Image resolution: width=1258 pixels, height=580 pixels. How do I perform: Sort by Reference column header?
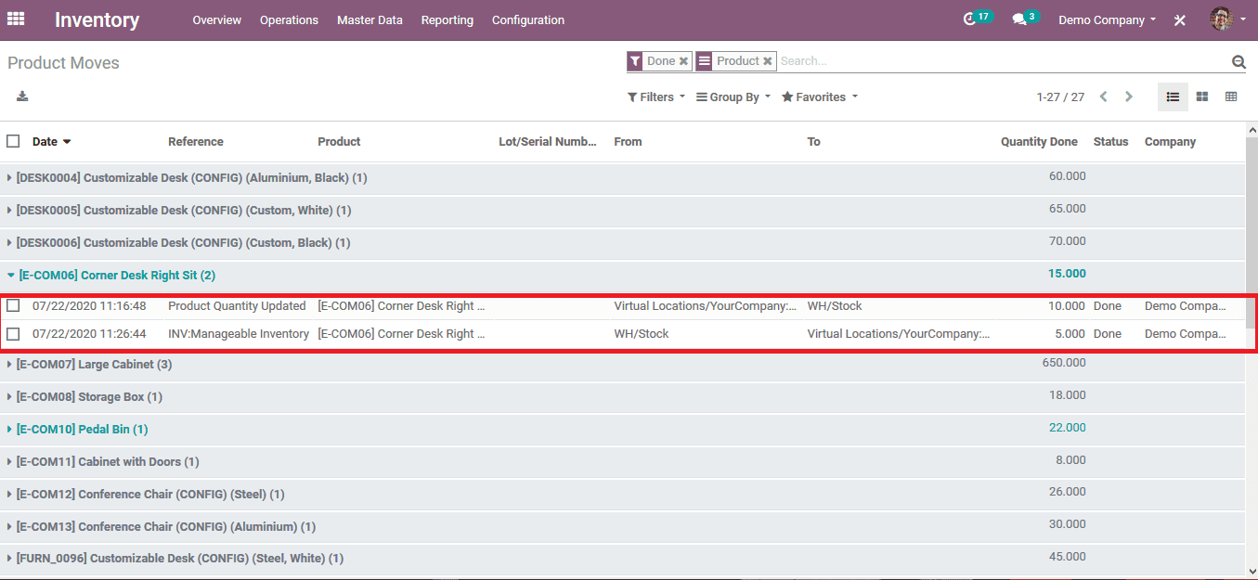click(x=196, y=141)
